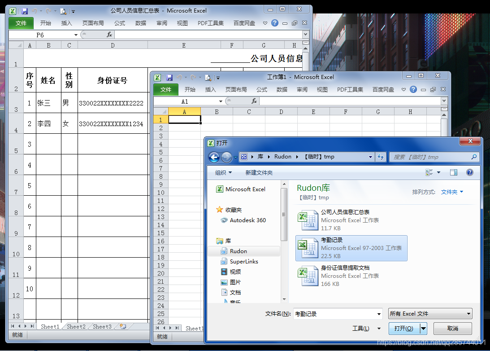Click 打开(O) button
This screenshot has width=490, height=351.
404,329
